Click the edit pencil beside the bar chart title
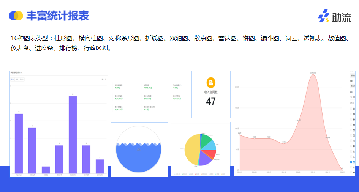Screen dimensions: 359x192 pos(22,72)
